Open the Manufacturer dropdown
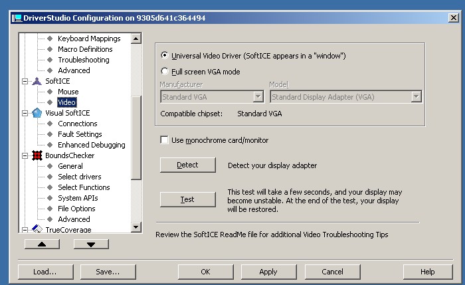The image size is (465, 285). click(x=258, y=97)
